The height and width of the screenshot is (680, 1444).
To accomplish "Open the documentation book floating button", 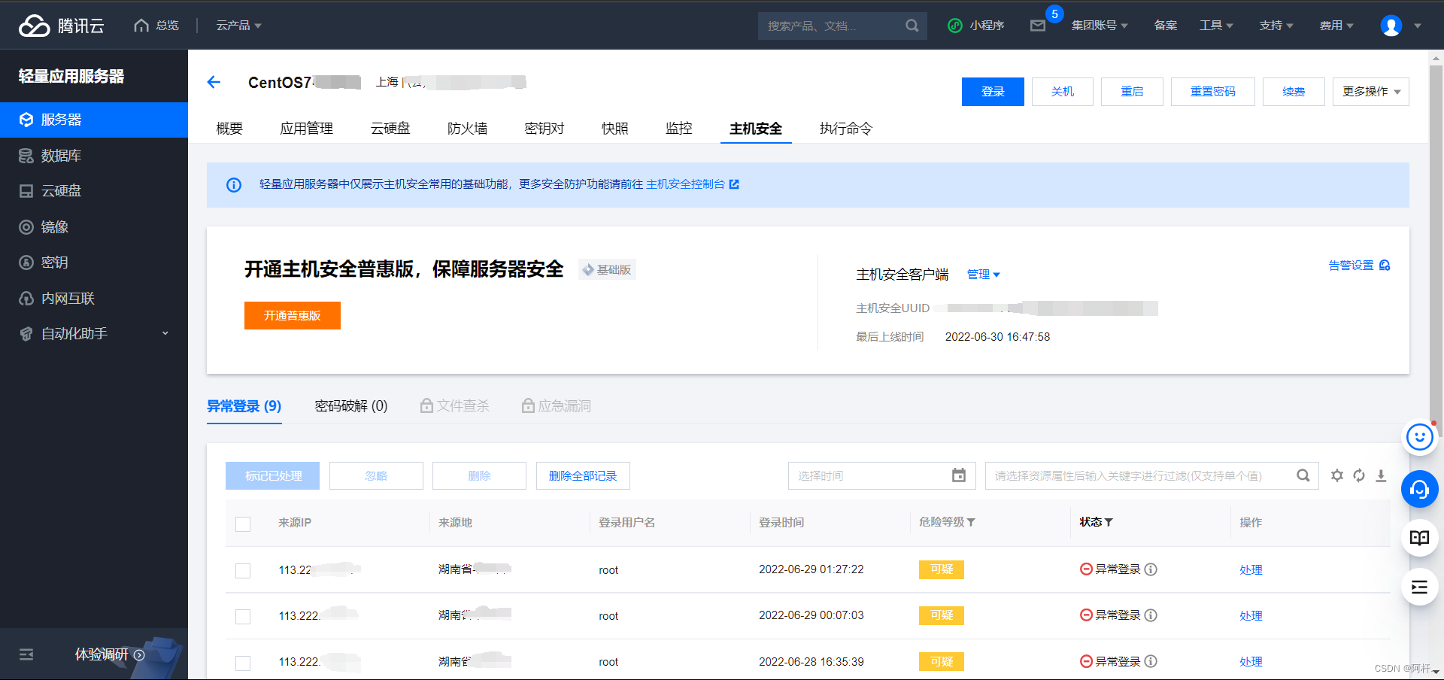I will coord(1420,538).
